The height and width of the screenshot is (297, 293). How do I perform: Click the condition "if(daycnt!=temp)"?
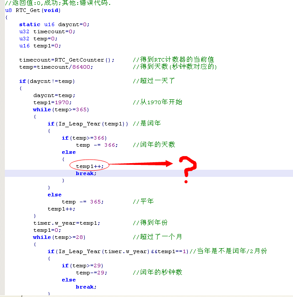click(47, 81)
